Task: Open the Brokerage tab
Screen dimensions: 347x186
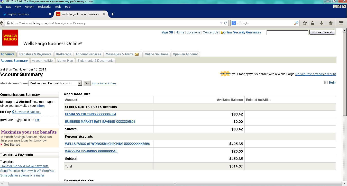Action: coord(63,54)
